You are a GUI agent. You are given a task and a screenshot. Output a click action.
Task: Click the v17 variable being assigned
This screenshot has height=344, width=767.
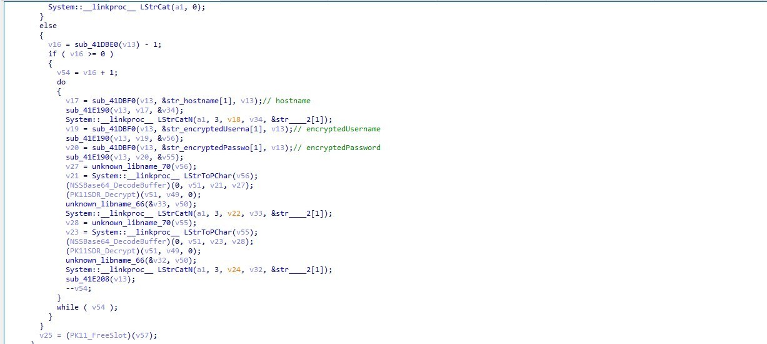click(72, 101)
